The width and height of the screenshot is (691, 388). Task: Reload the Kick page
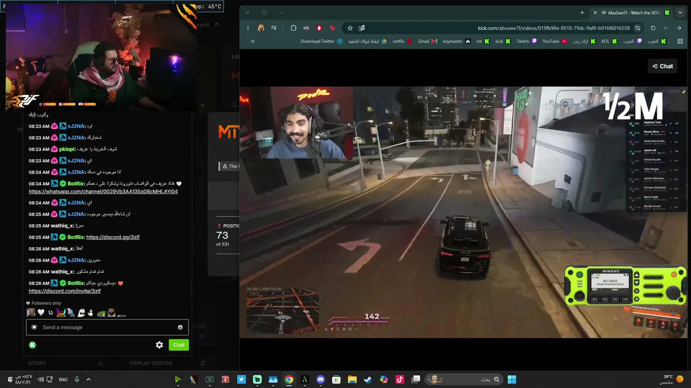click(x=653, y=28)
